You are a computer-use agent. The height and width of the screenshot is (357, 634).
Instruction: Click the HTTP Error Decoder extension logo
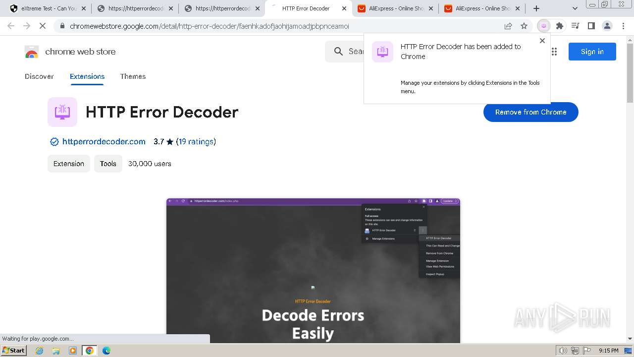click(62, 112)
